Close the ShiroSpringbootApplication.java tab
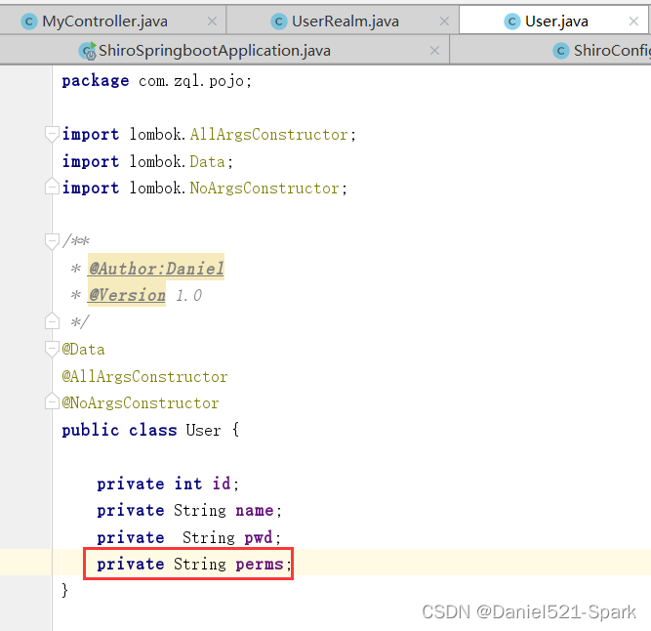 [434, 51]
